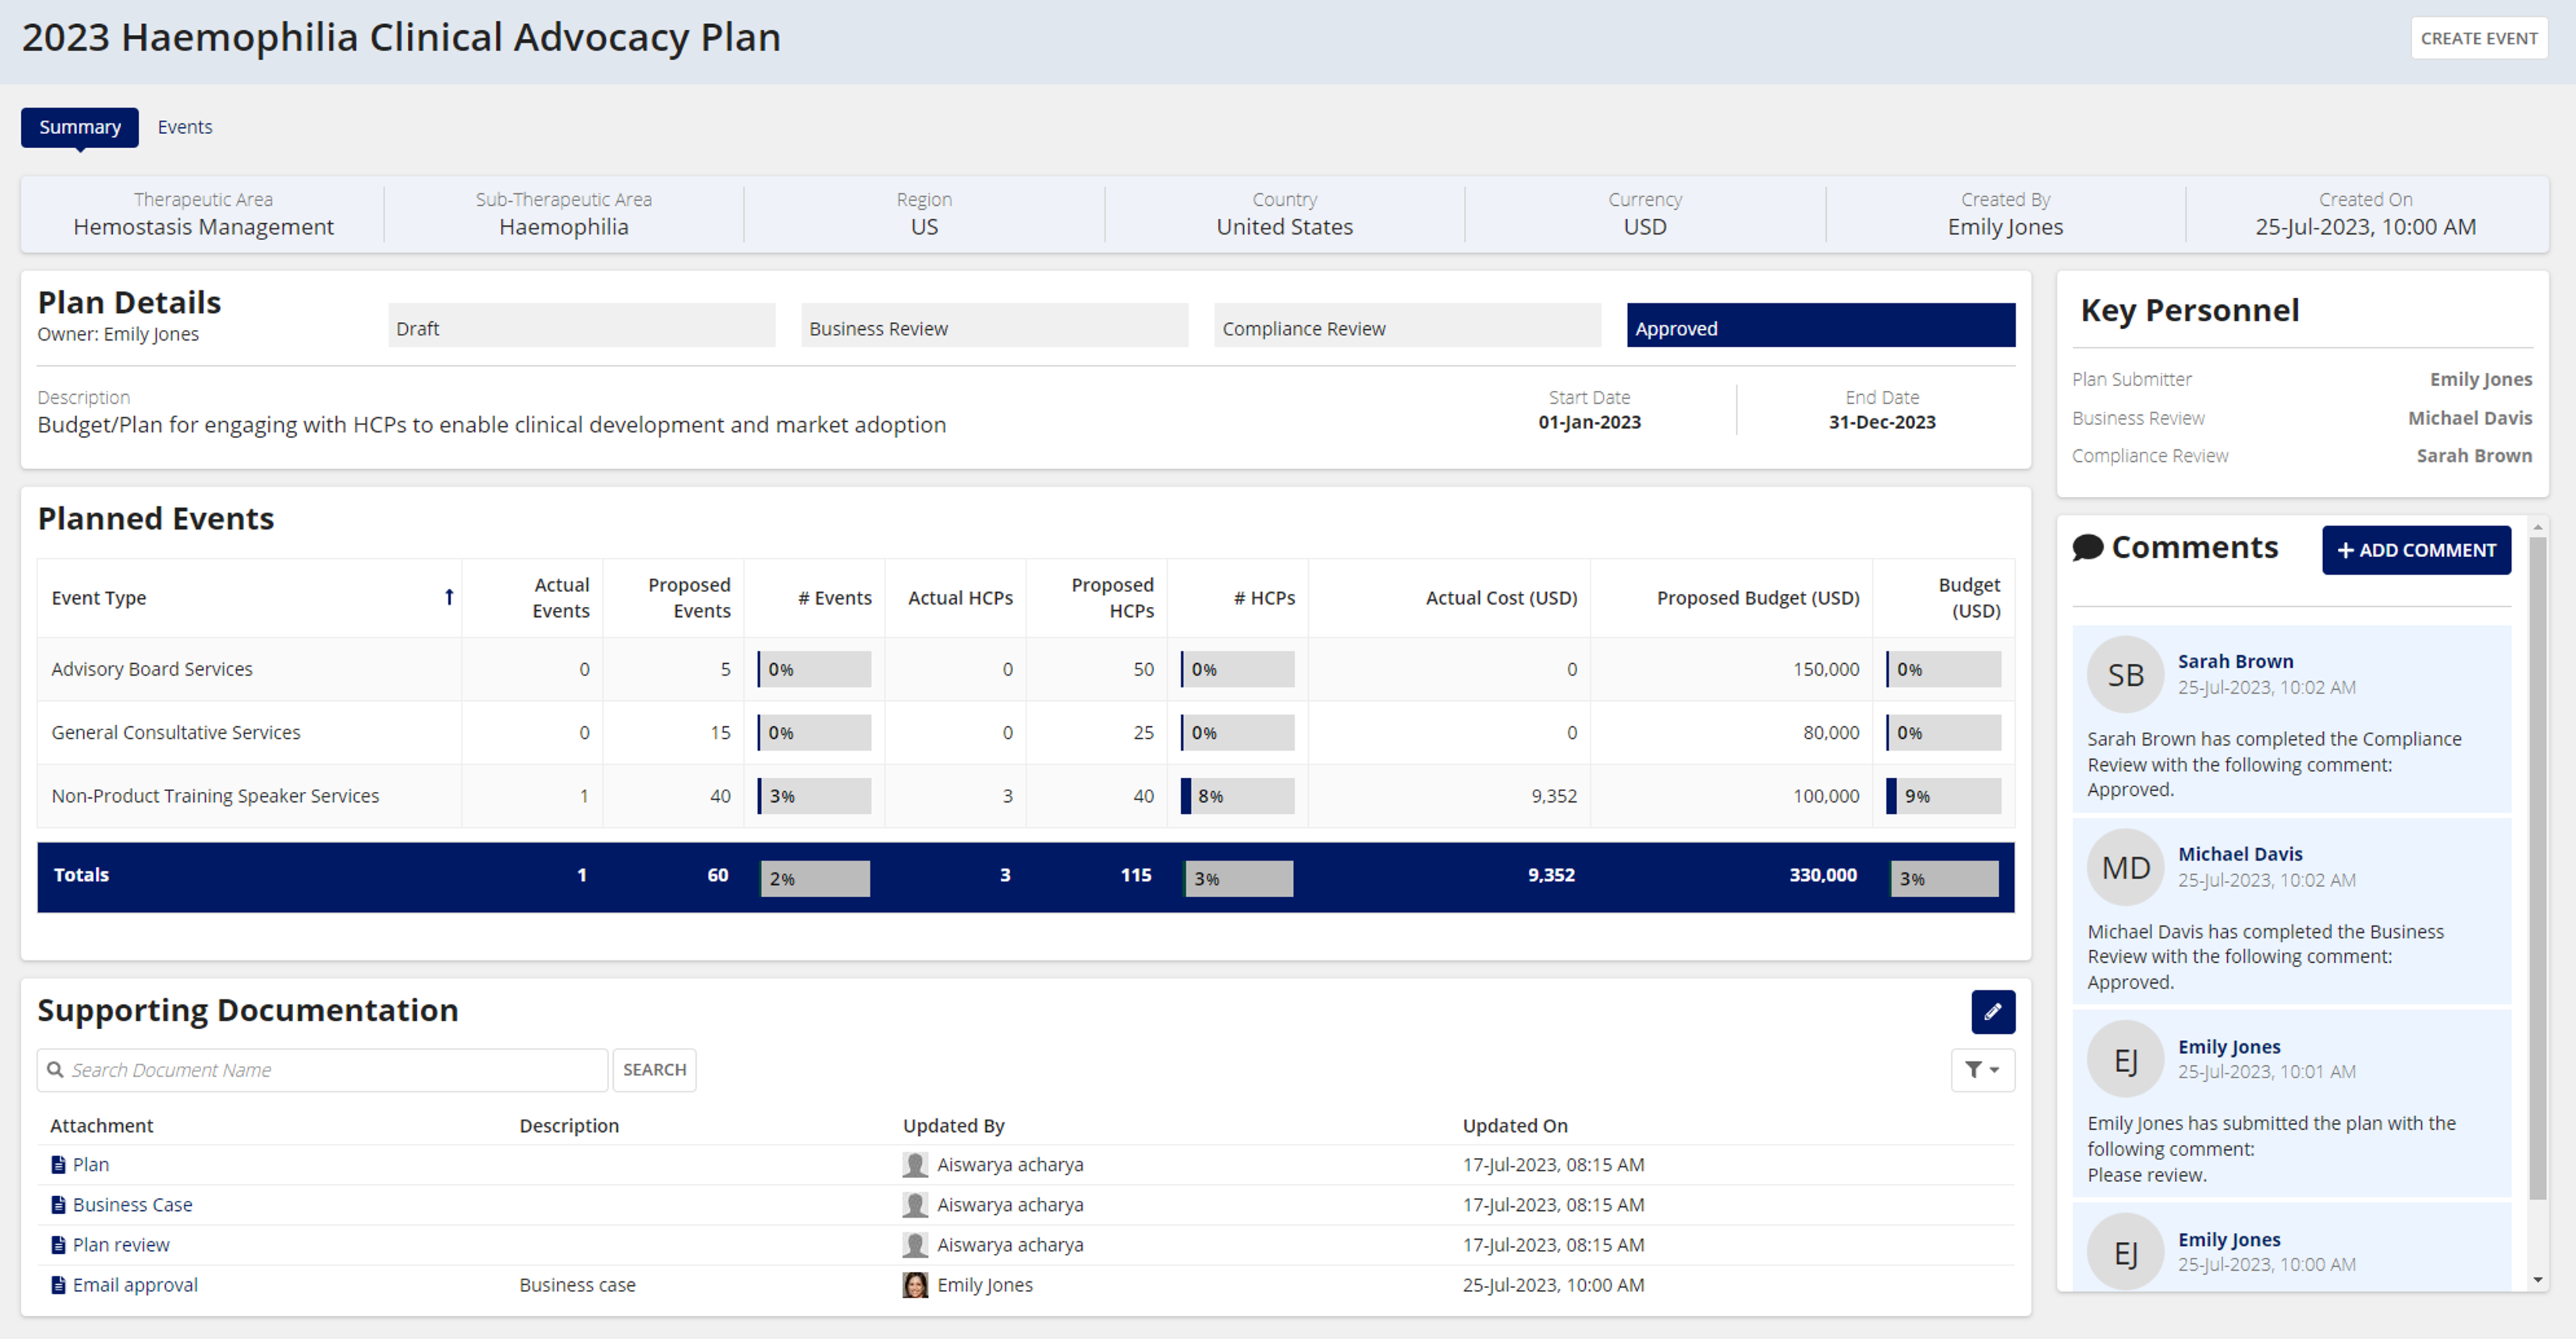Click the comments panel scrollbar
Screen dimensions: 2576x1339
[x=2537, y=868]
